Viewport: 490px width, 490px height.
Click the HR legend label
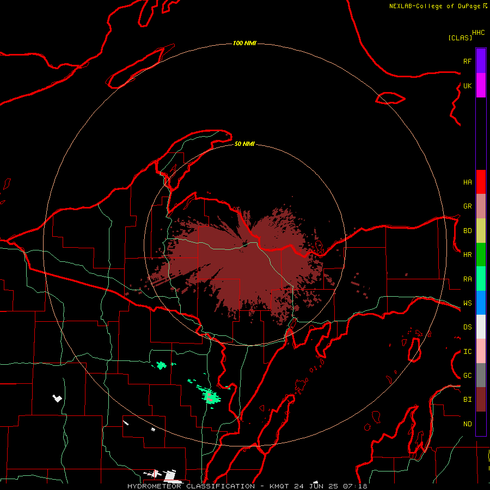coord(467,255)
